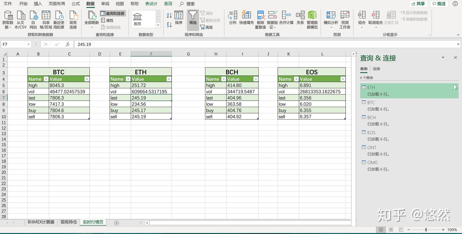Image resolution: width=462 pixels, height=234 pixels.
Task: Open the 文件 (File) menu
Action: pyautogui.click(x=8, y=4)
